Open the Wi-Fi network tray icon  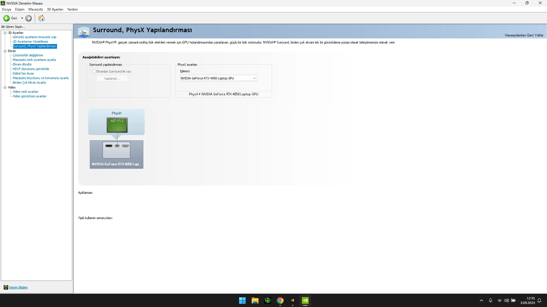[500, 300]
